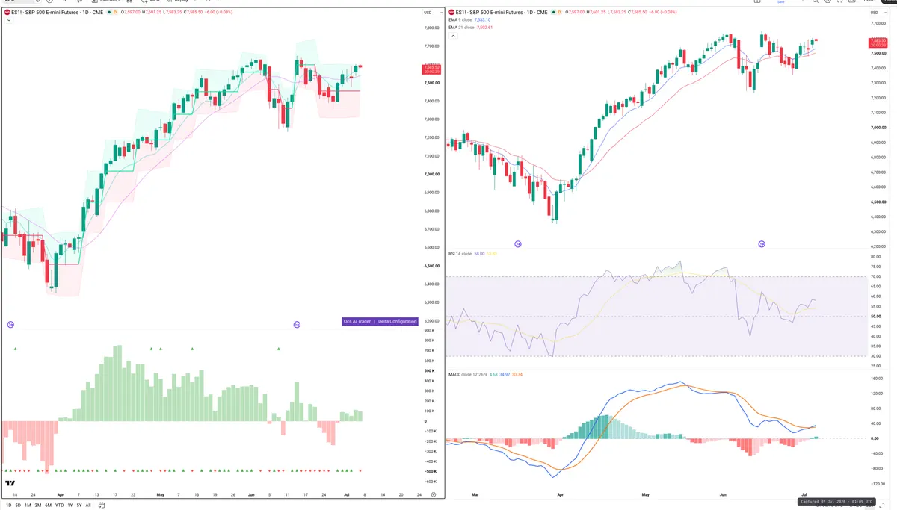897x510 pixels.
Task: Click the 70.00 level on RSI scale
Action: coord(876,276)
